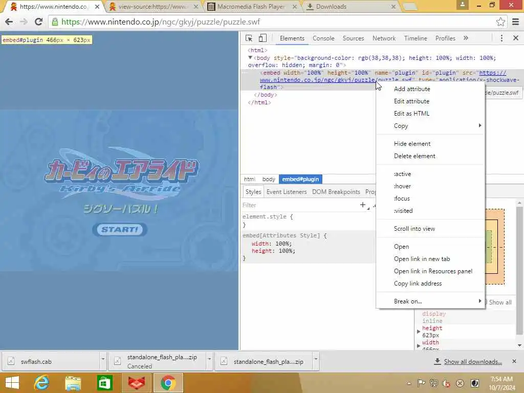This screenshot has height=393, width=524.
Task: Show hidden tray icons arrow
Action: point(409,384)
